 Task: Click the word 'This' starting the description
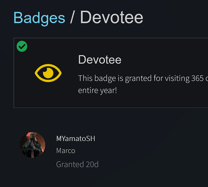[85, 78]
